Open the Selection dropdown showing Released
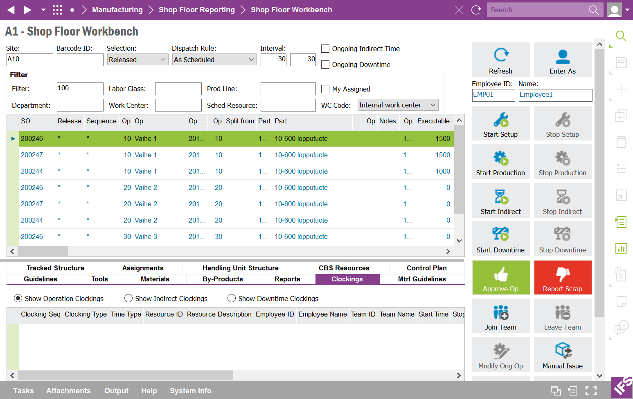633x399 pixels. (137, 60)
